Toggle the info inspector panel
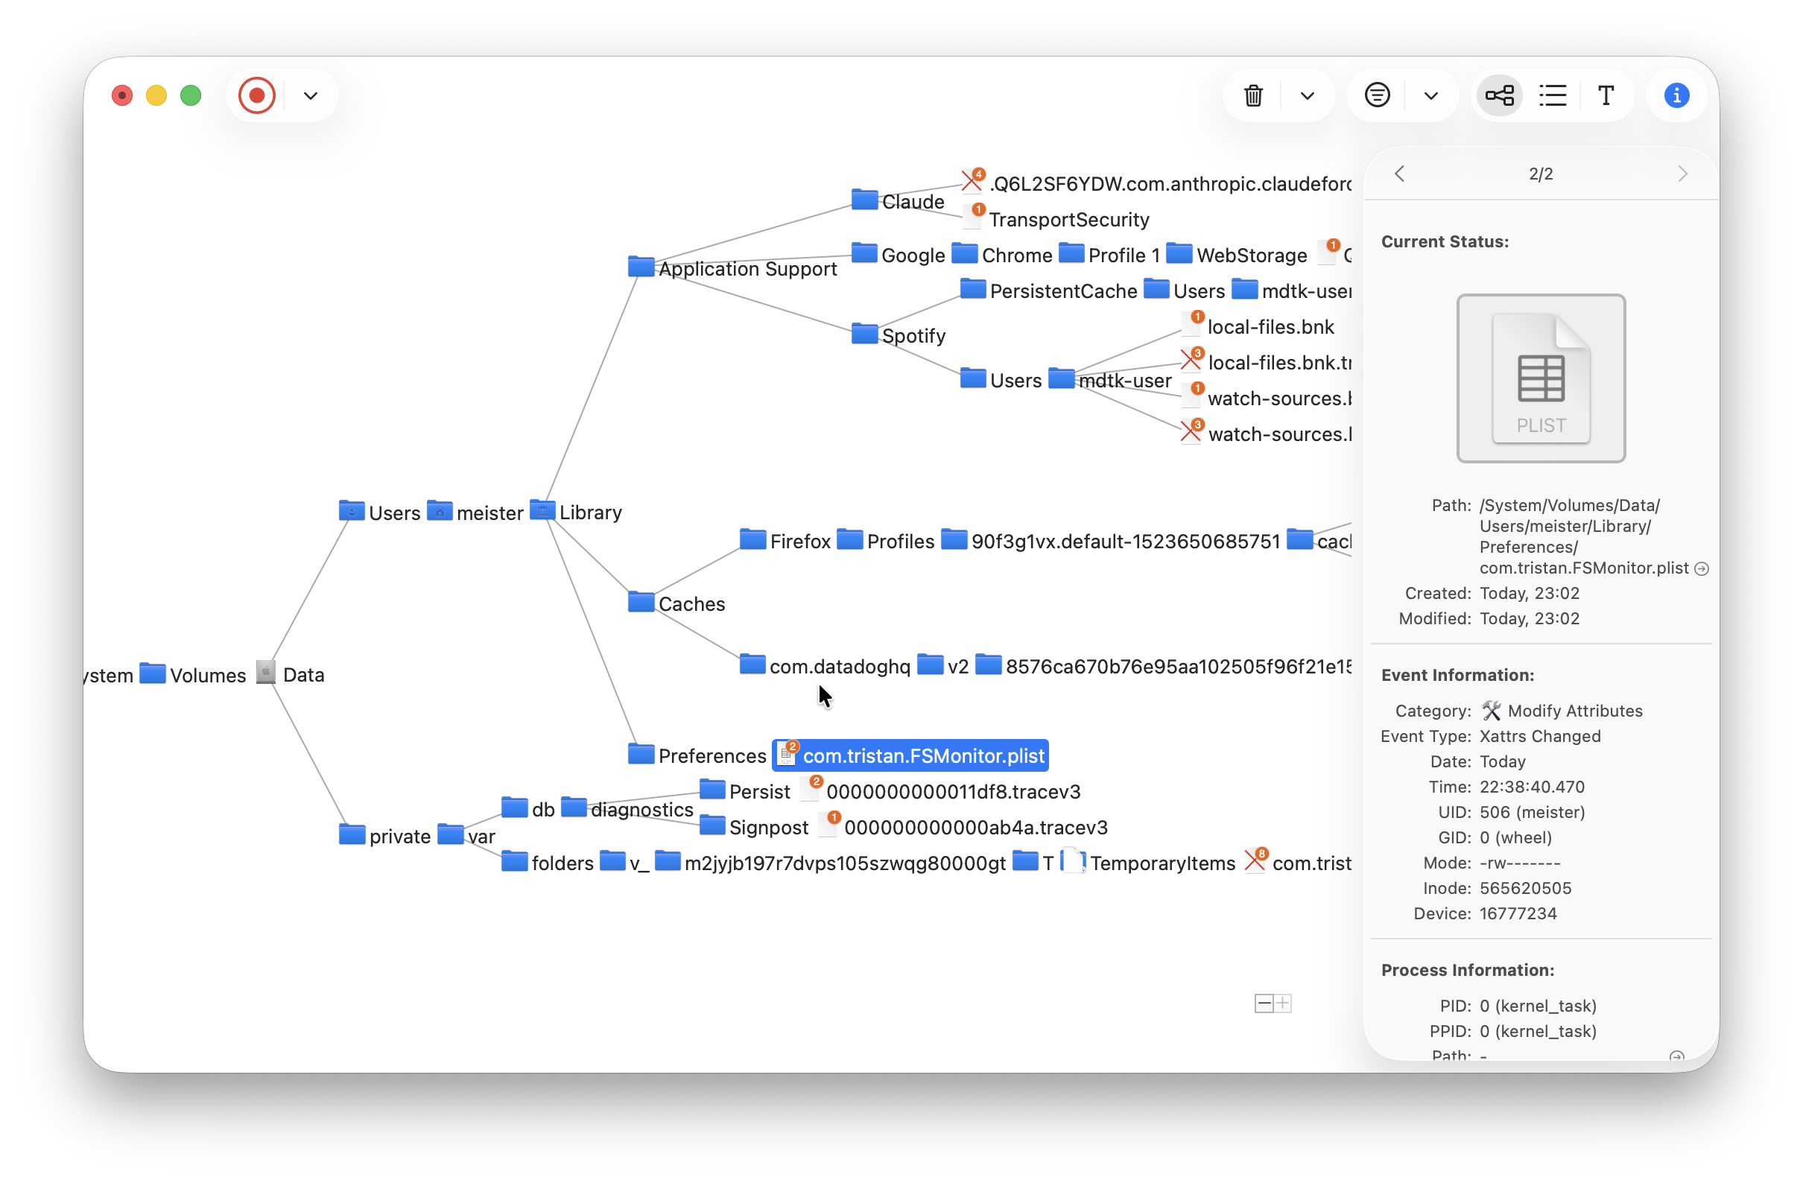This screenshot has width=1803, height=1183. pos(1676,95)
